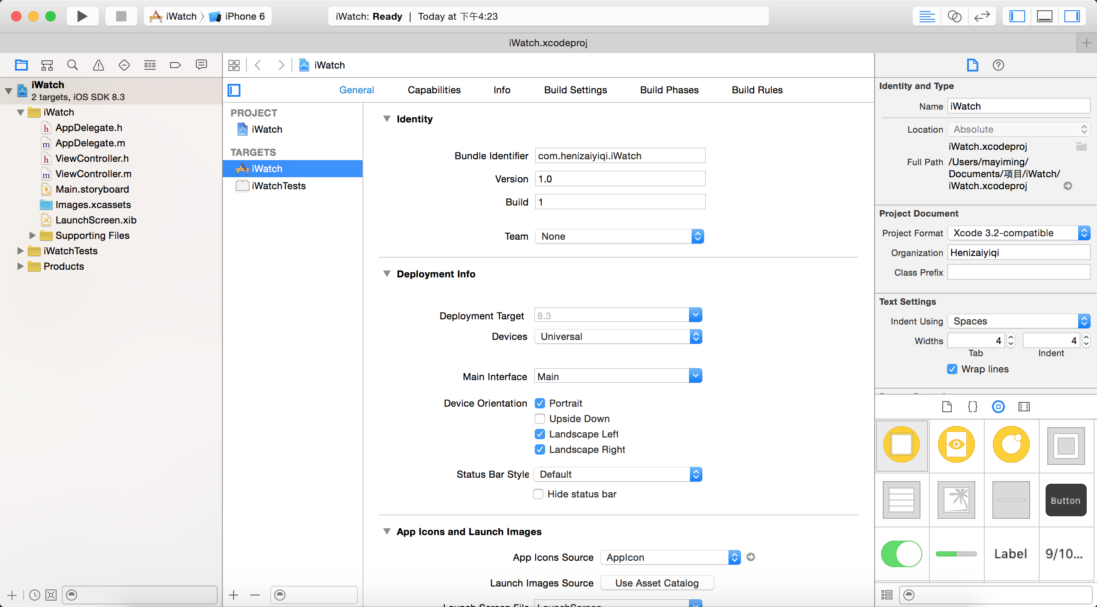1097x607 pixels.
Task: Open the Report navigator
Action: (201, 65)
